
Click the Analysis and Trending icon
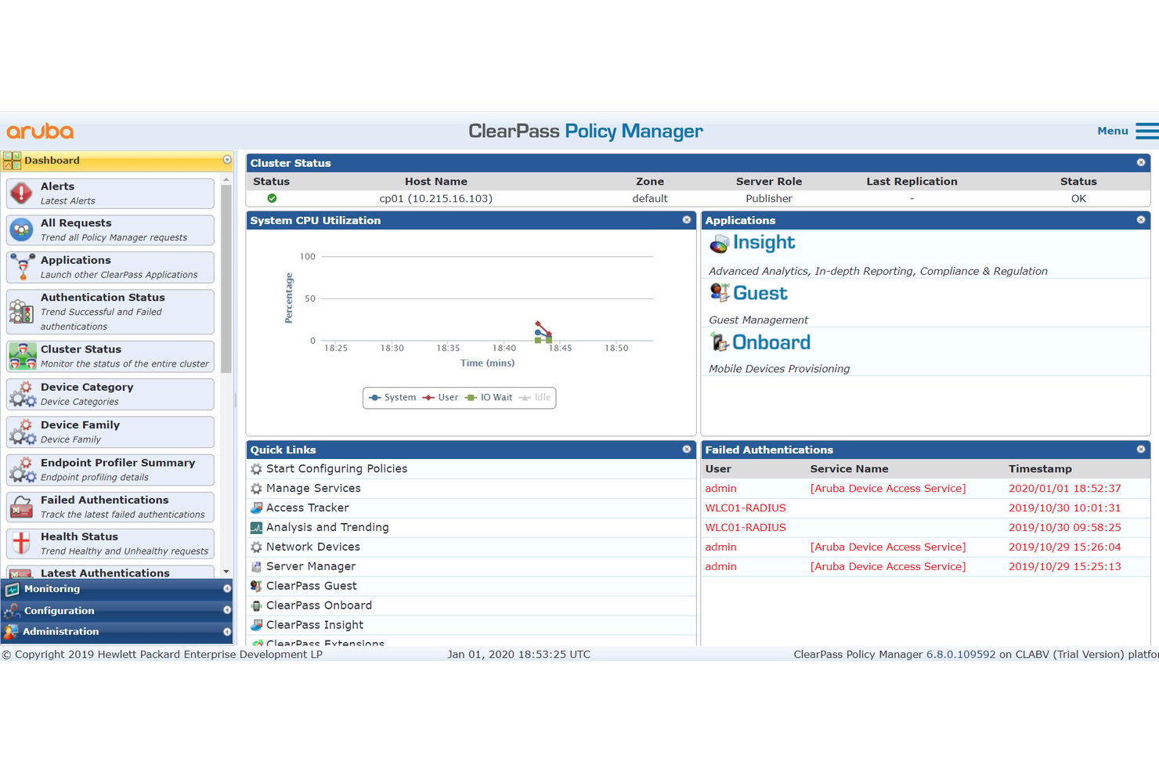256,528
